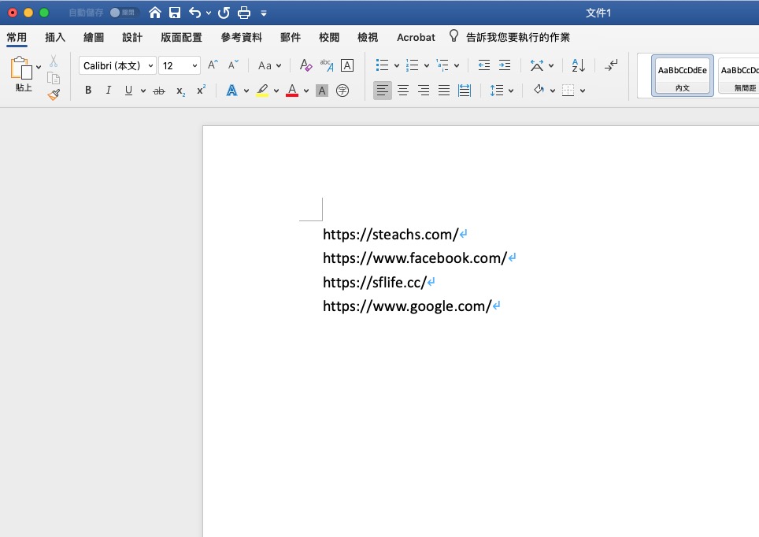Switch to the 版面配置 (Layout) tab
759x537 pixels.
(x=181, y=37)
